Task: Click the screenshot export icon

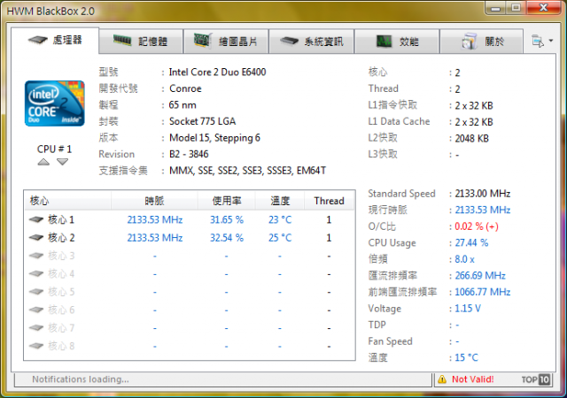Action: (x=538, y=42)
